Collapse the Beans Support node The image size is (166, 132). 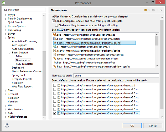10,53
